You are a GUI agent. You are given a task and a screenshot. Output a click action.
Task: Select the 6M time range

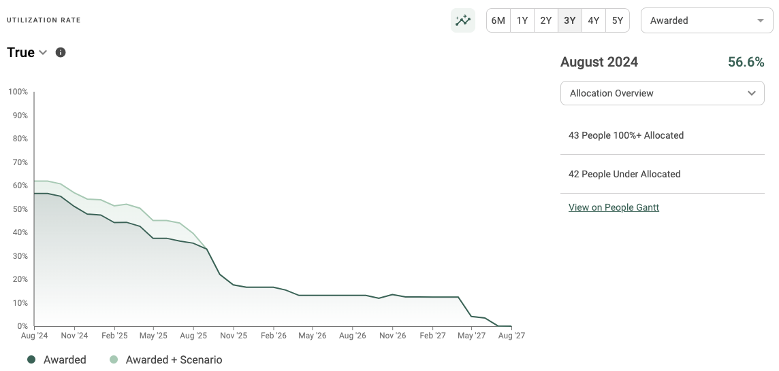[x=498, y=20]
